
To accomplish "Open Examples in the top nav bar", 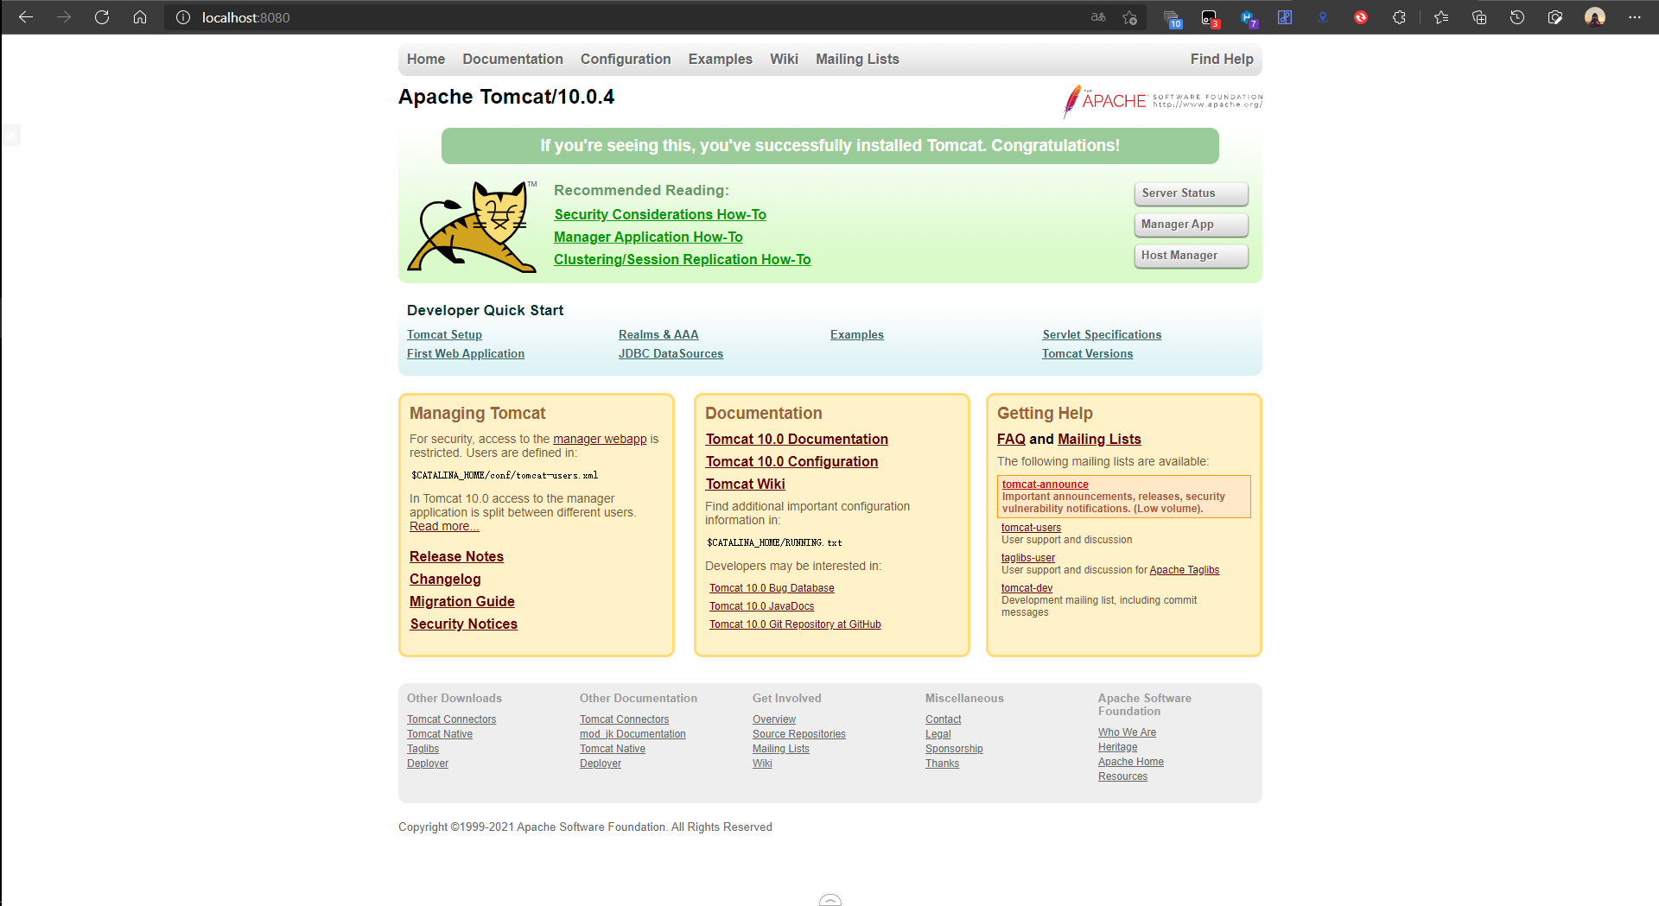I will pos(721,59).
